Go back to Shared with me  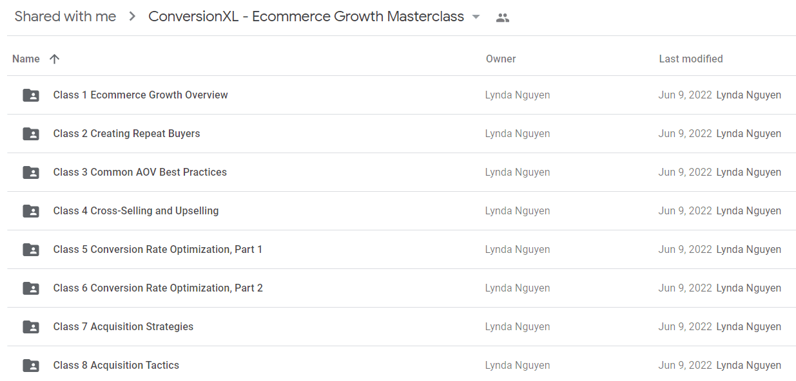65,17
